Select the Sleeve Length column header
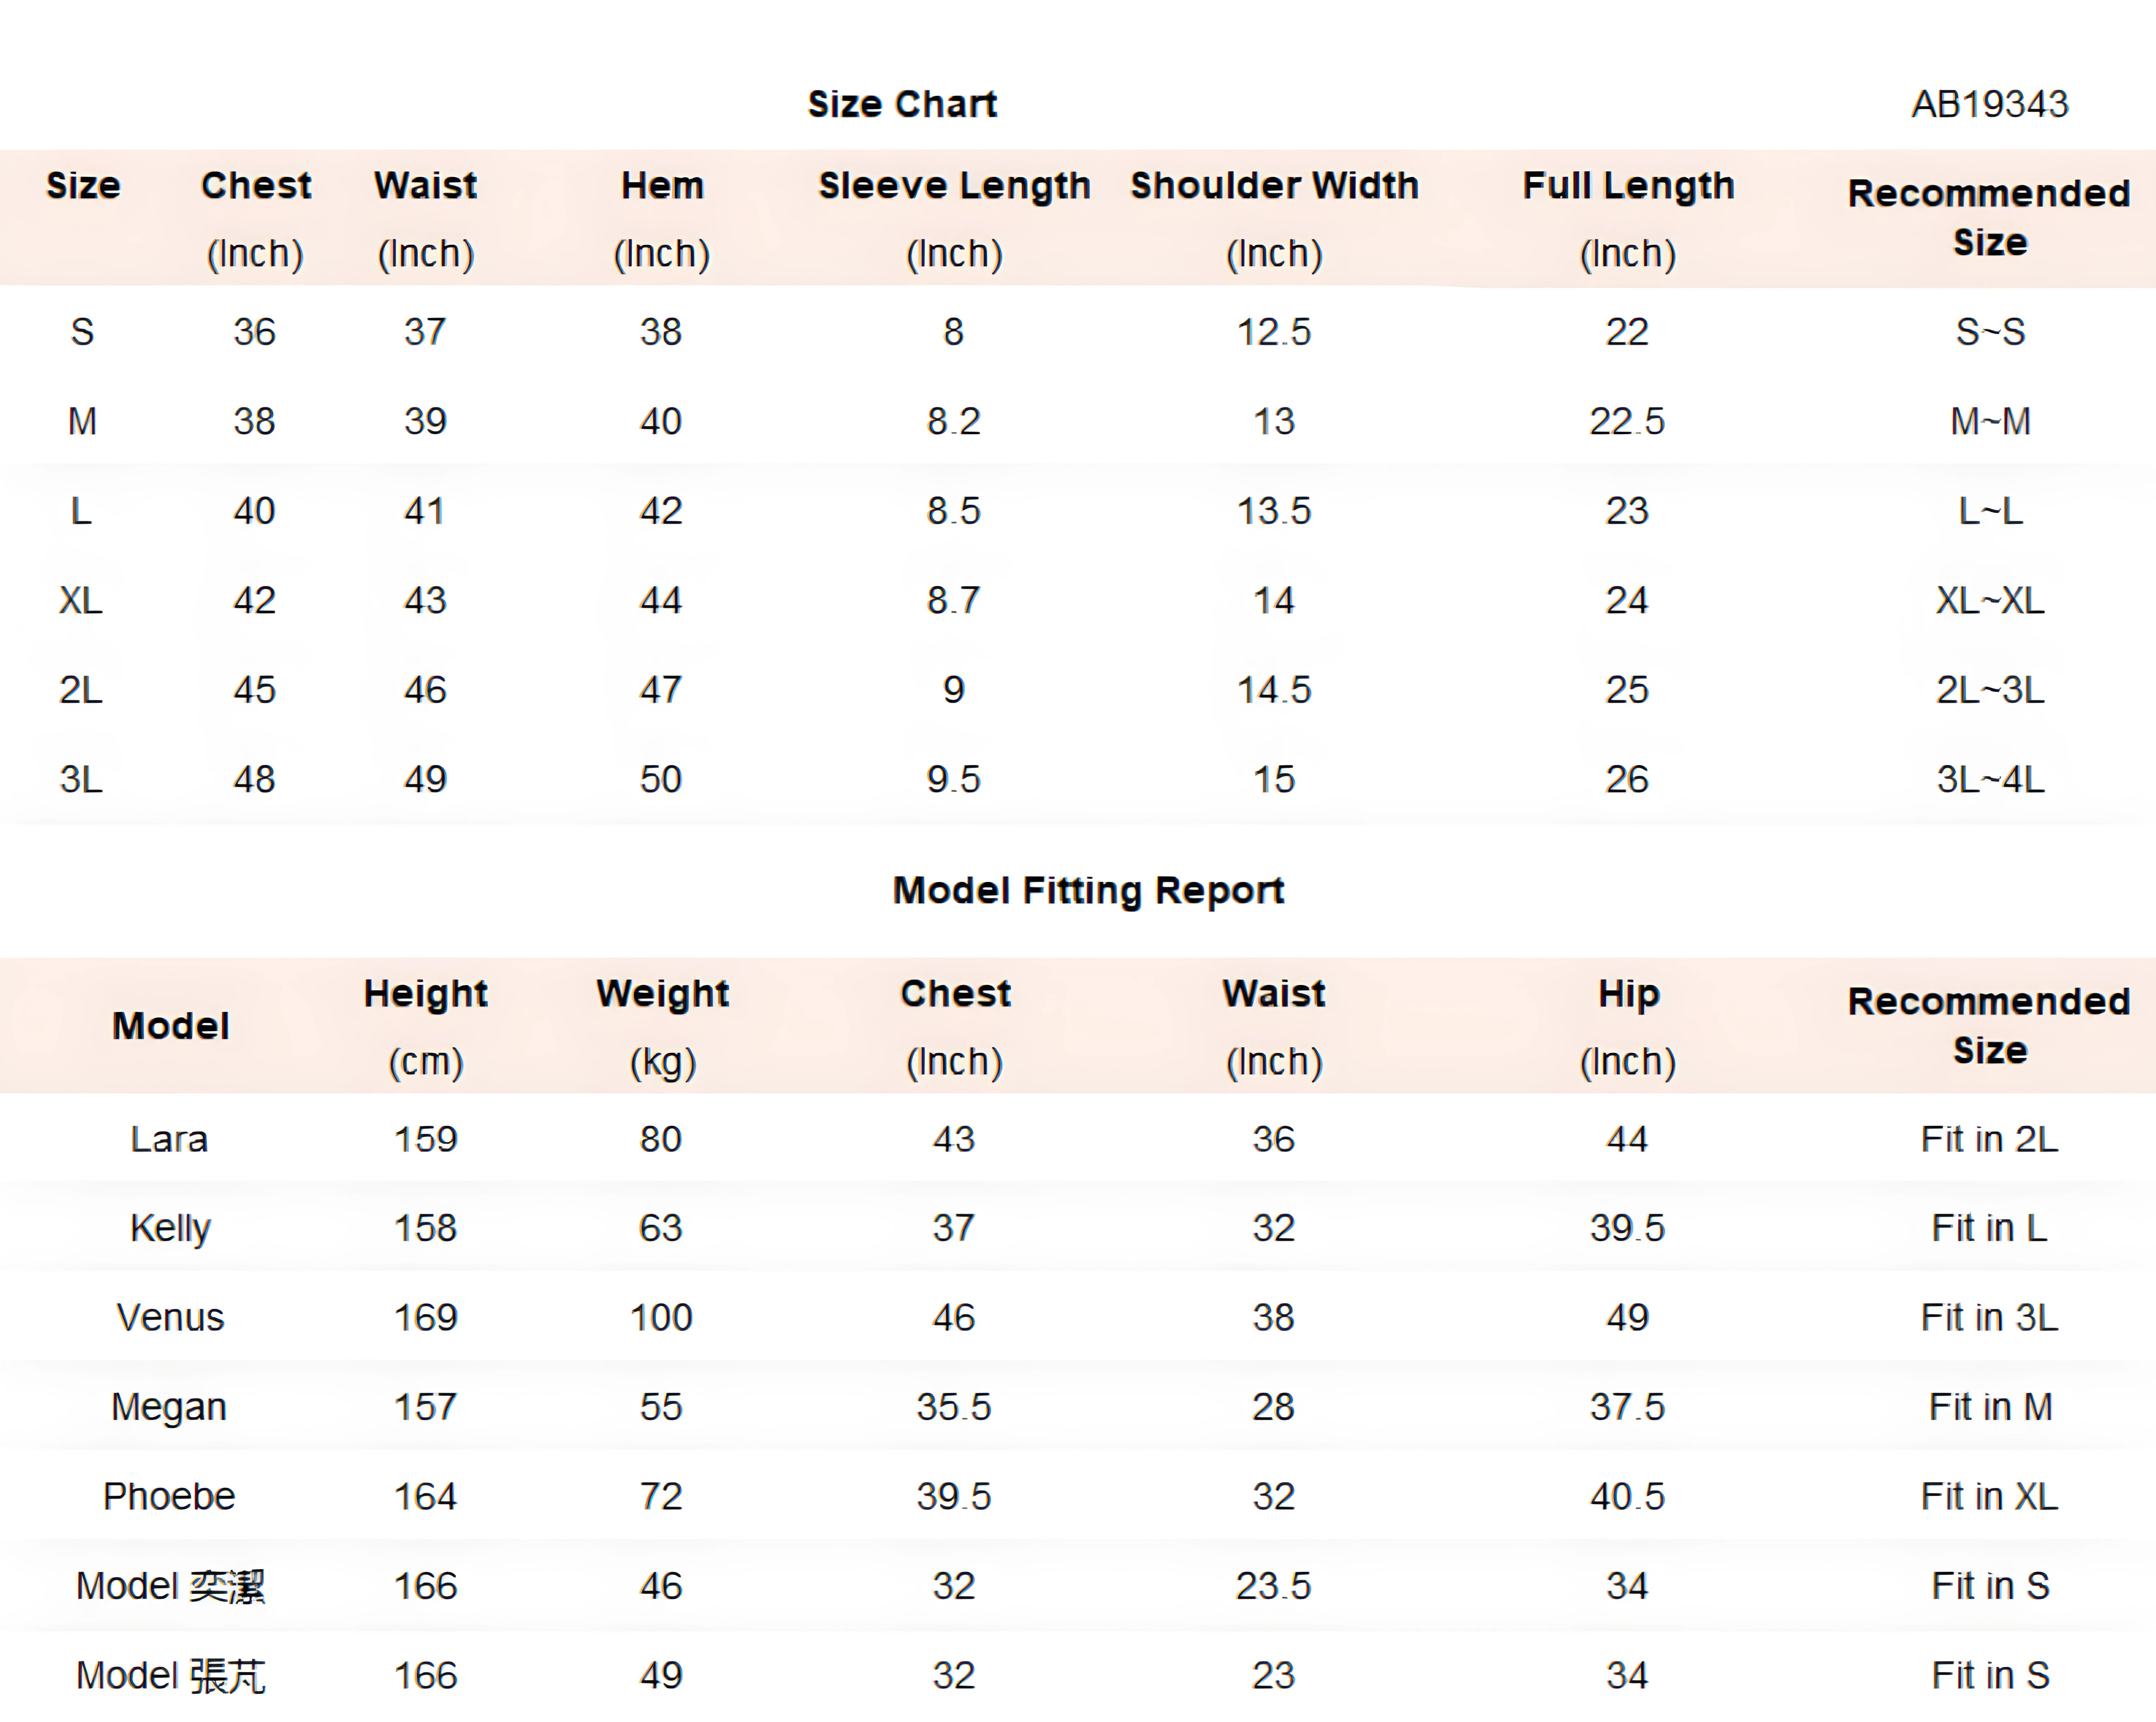This screenshot has width=2156, height=1722. pos(954,186)
